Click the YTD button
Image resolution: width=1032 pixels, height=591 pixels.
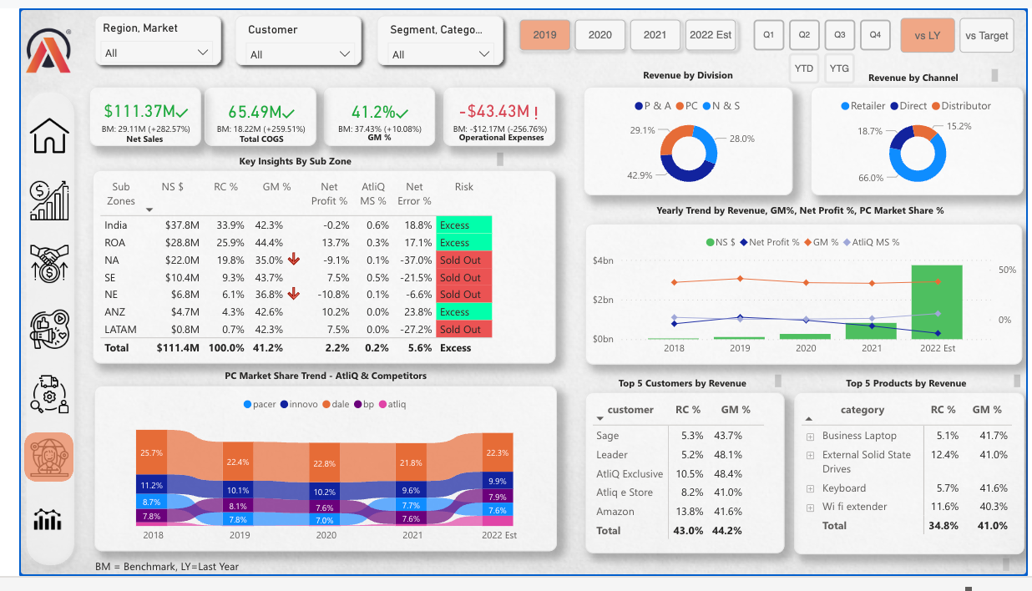coord(804,68)
